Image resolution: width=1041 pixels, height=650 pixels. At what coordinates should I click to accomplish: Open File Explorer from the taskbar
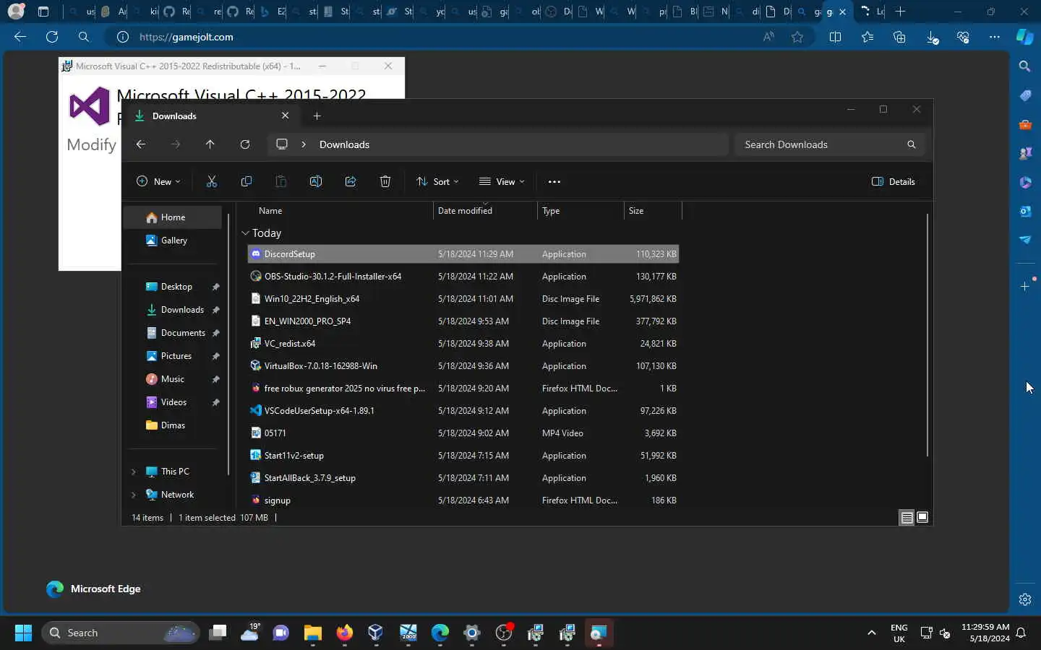[x=313, y=633]
